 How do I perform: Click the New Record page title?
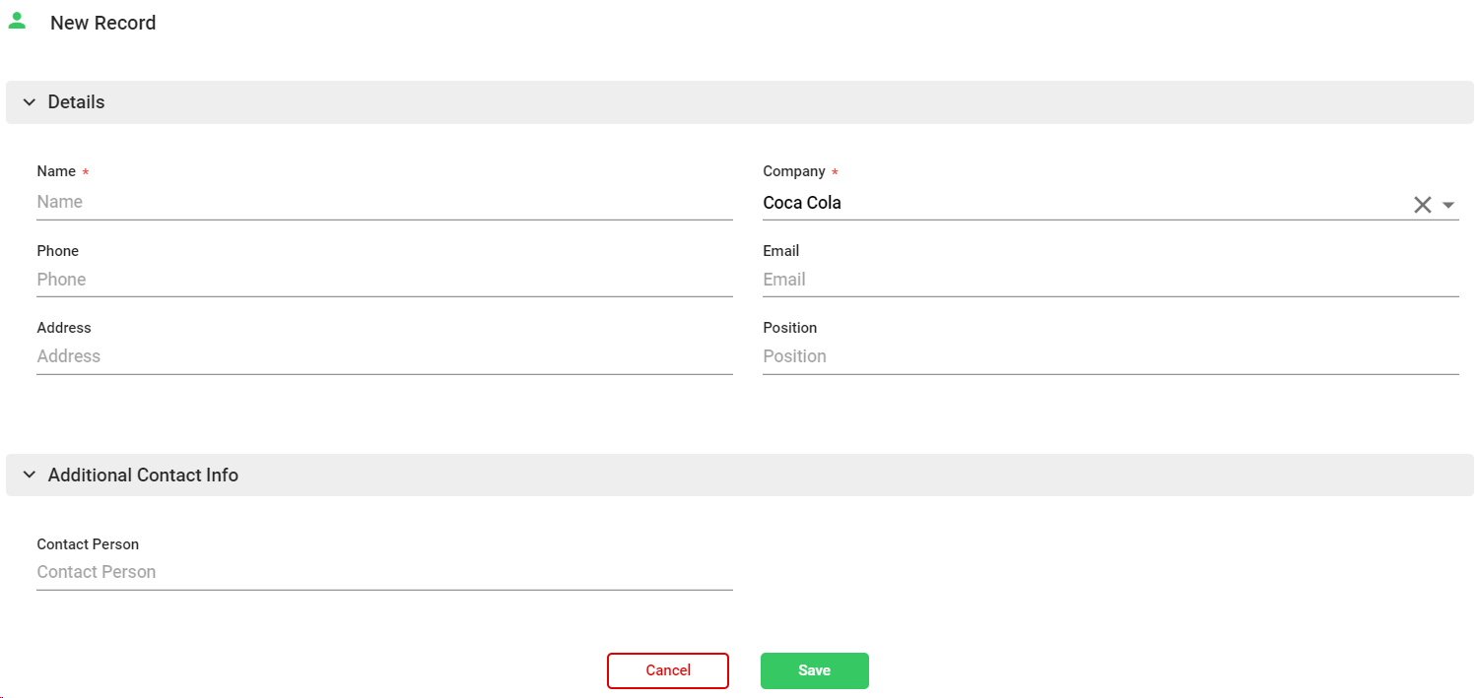pos(103,23)
